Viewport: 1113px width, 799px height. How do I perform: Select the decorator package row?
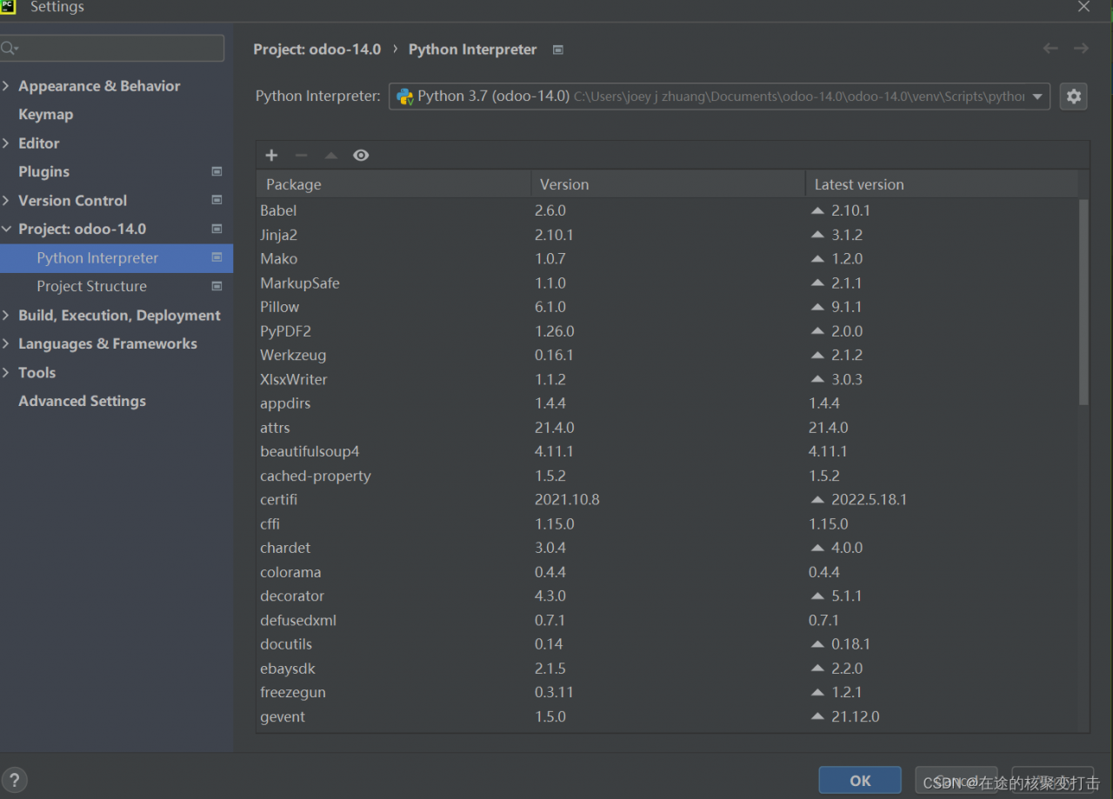(x=668, y=596)
